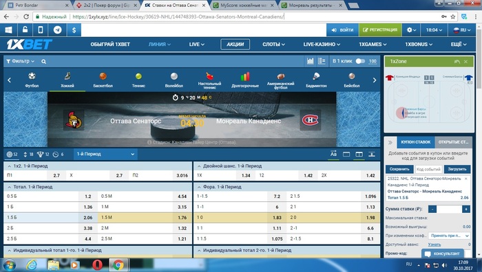
Task: Open the СЛОТЫ menu
Action: [x=273, y=45]
